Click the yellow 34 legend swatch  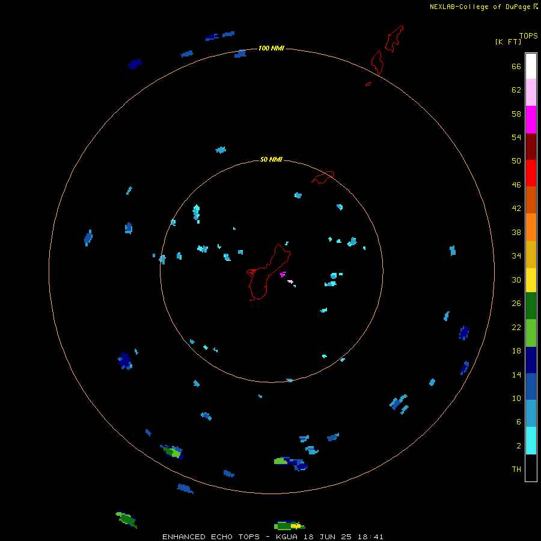pos(531,280)
